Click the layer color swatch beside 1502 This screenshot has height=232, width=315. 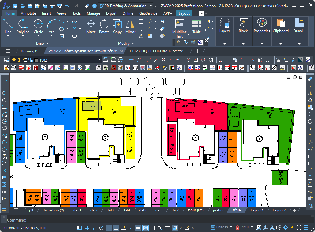(x=36, y=60)
